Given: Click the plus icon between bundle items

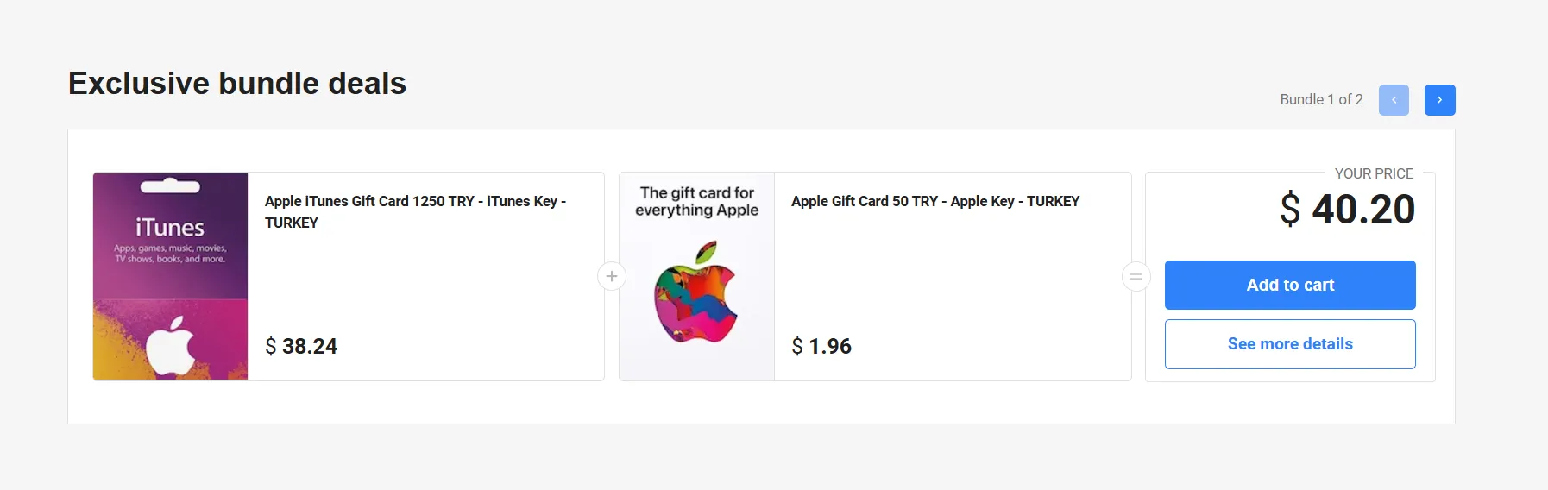Looking at the screenshot, I should pyautogui.click(x=612, y=276).
